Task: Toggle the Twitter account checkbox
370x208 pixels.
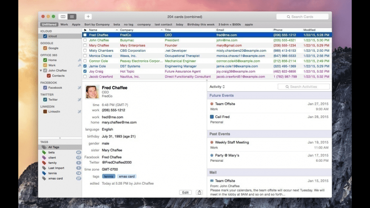Action: [45, 100]
